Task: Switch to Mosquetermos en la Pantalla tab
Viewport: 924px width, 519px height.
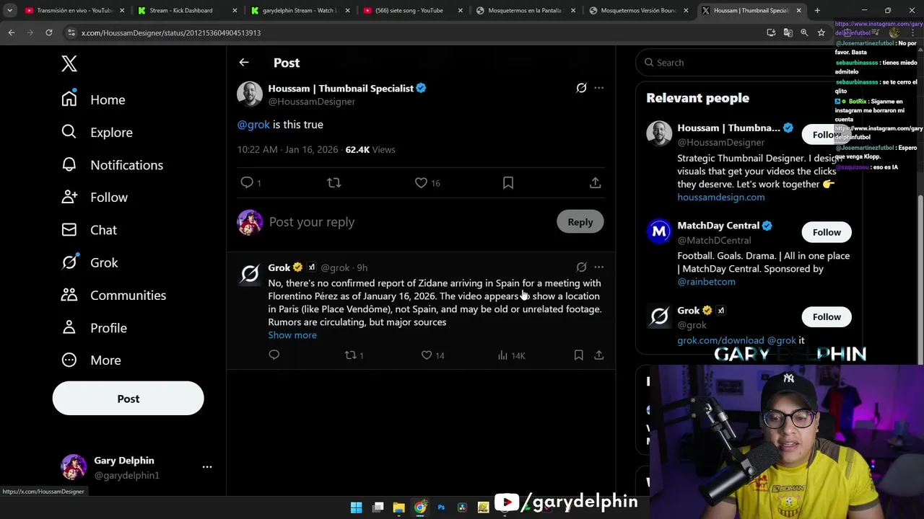Action: click(x=525, y=11)
